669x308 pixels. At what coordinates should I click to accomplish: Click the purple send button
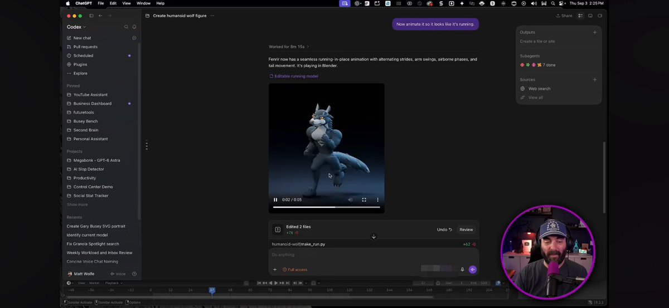473,270
